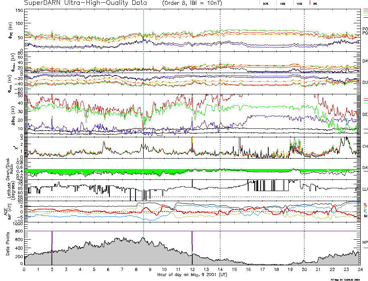368x281 pixels.
Task: Click the 'Hour of day on May, 6 2001' label
Action: (x=191, y=274)
